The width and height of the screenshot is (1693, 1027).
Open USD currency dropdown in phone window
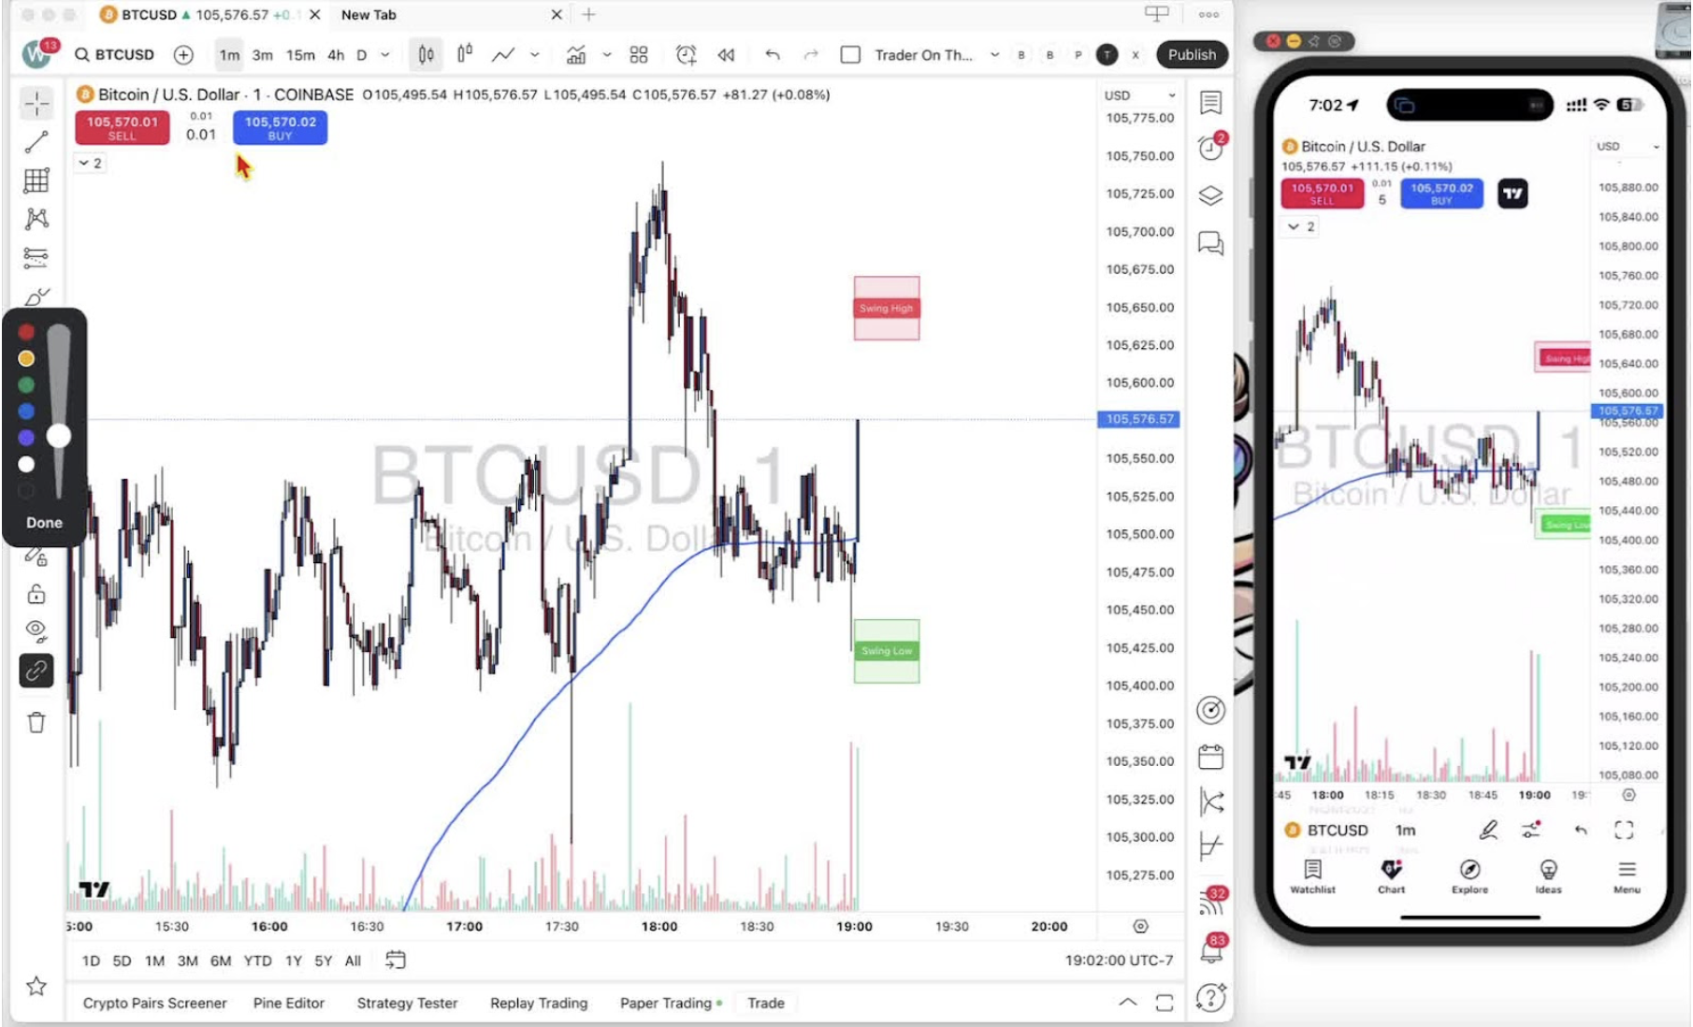click(x=1628, y=147)
